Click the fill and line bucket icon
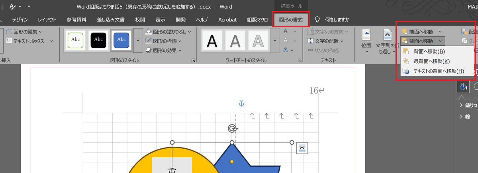The height and width of the screenshot is (173, 478). coord(462,86)
